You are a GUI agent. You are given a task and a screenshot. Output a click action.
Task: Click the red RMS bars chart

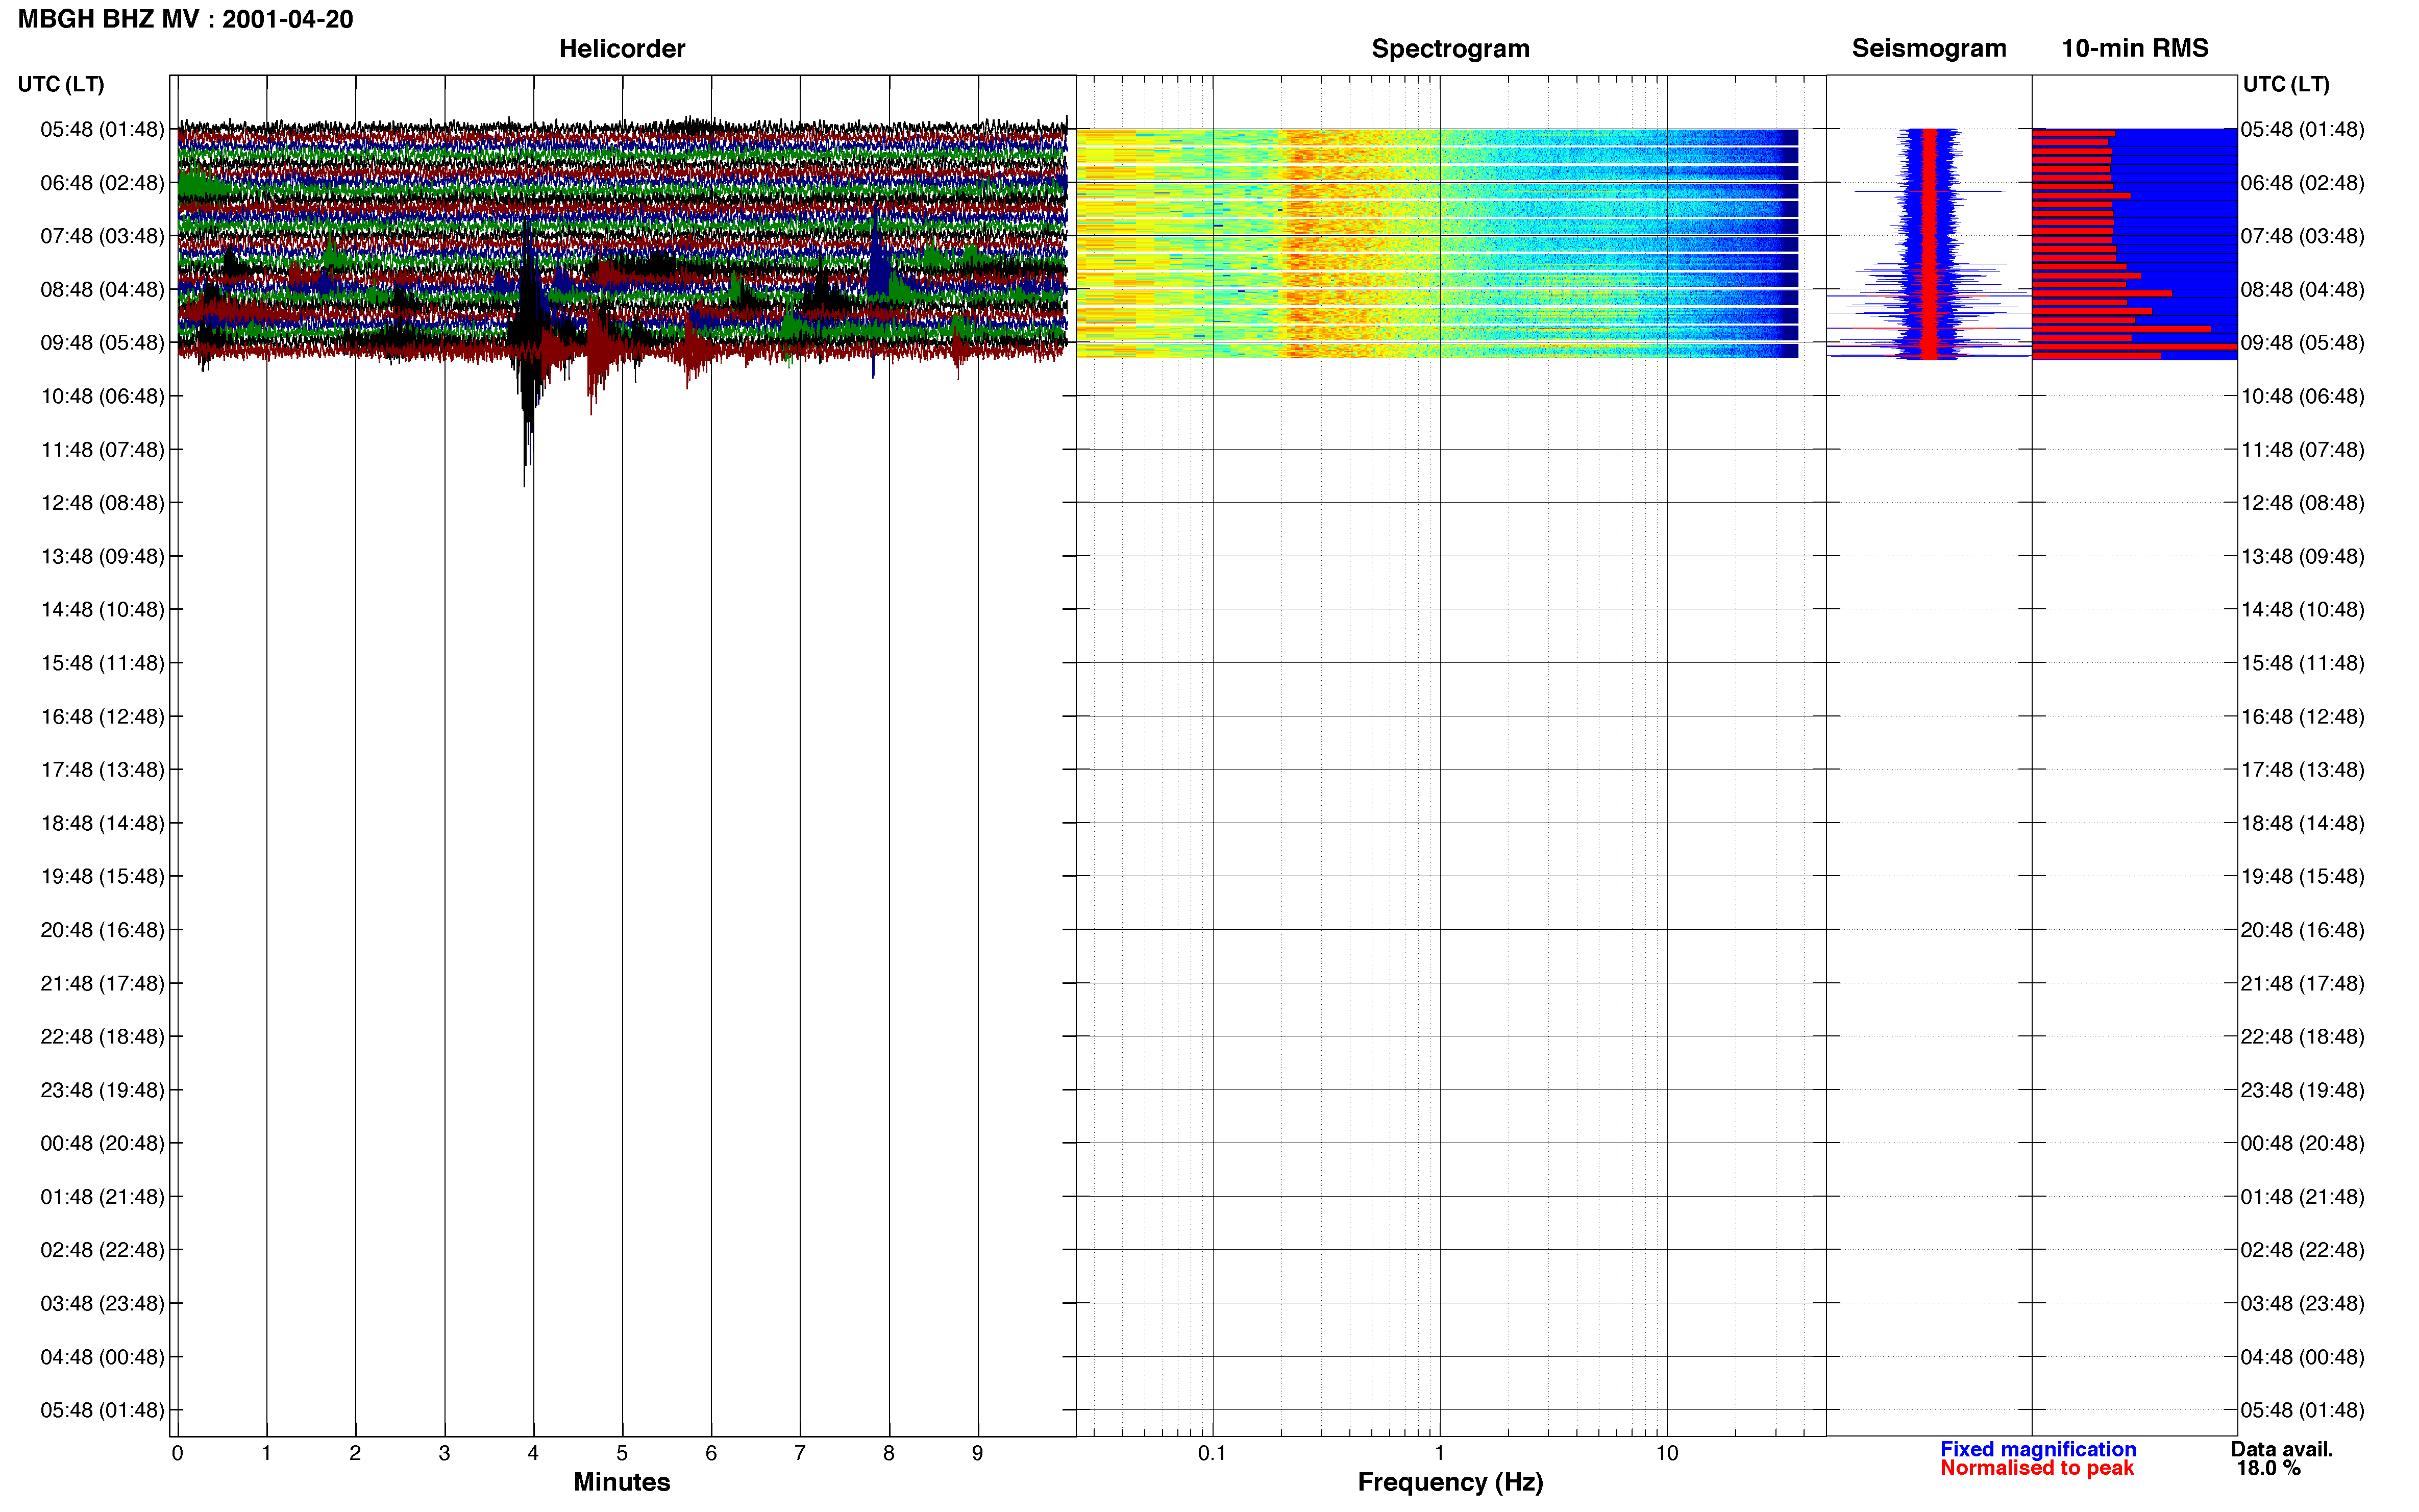click(x=2134, y=243)
